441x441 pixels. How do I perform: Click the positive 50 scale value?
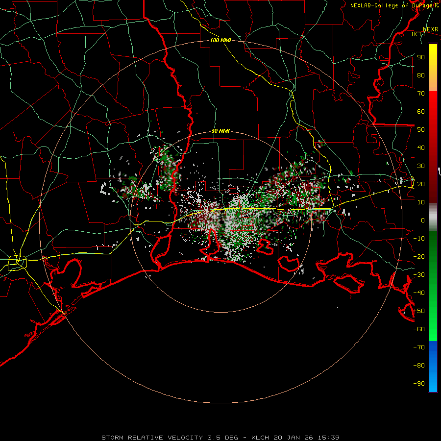coord(421,130)
